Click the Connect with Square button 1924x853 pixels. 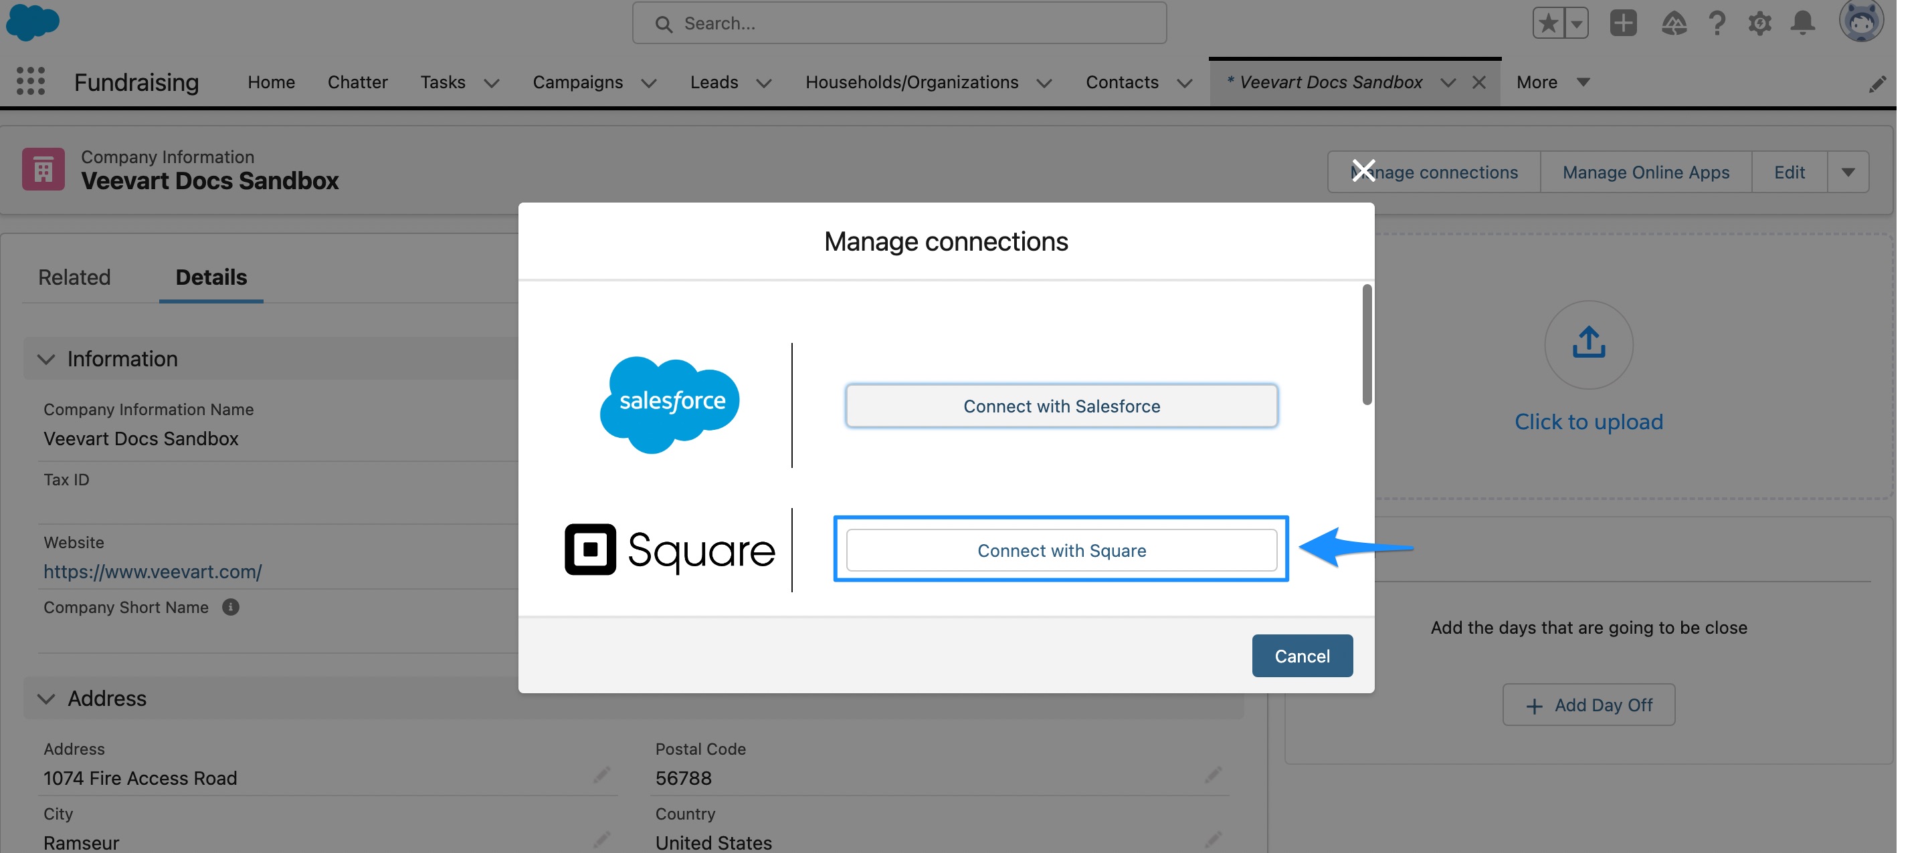click(1060, 550)
